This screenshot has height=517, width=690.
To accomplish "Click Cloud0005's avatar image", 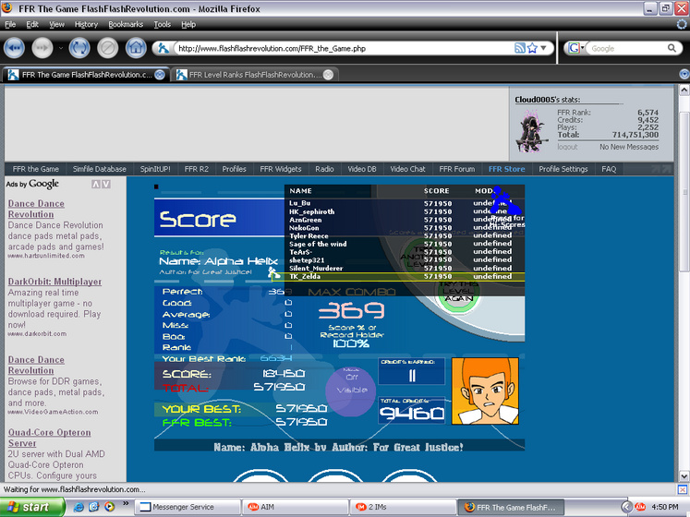I will point(532,131).
